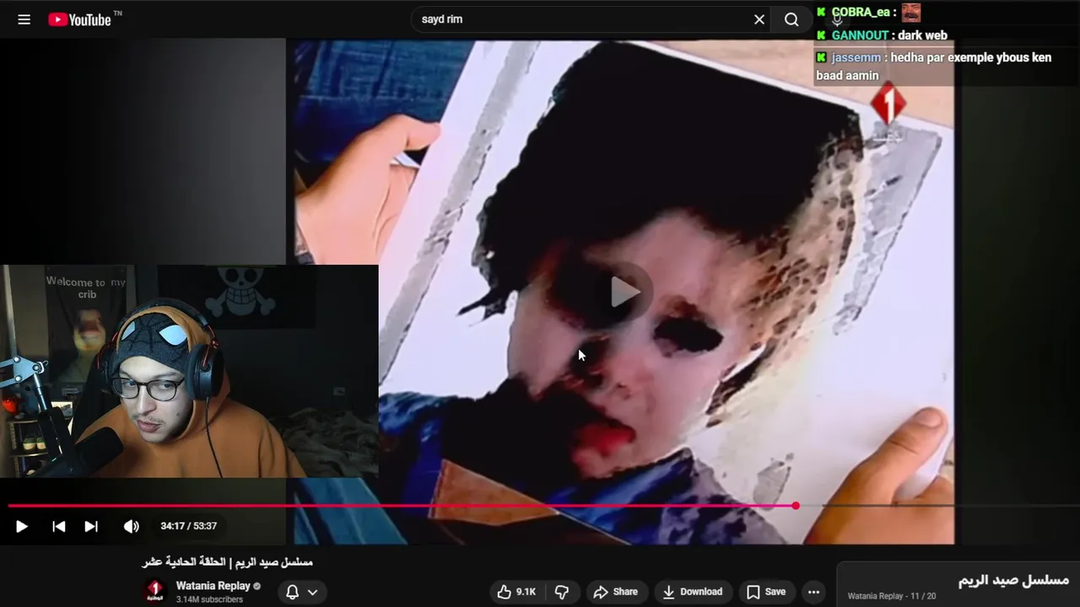
Task: Click the notification bell subscription button
Action: click(292, 592)
